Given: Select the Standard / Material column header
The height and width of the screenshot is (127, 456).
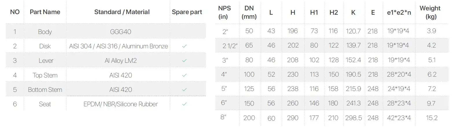Looking at the screenshot, I should (122, 12).
